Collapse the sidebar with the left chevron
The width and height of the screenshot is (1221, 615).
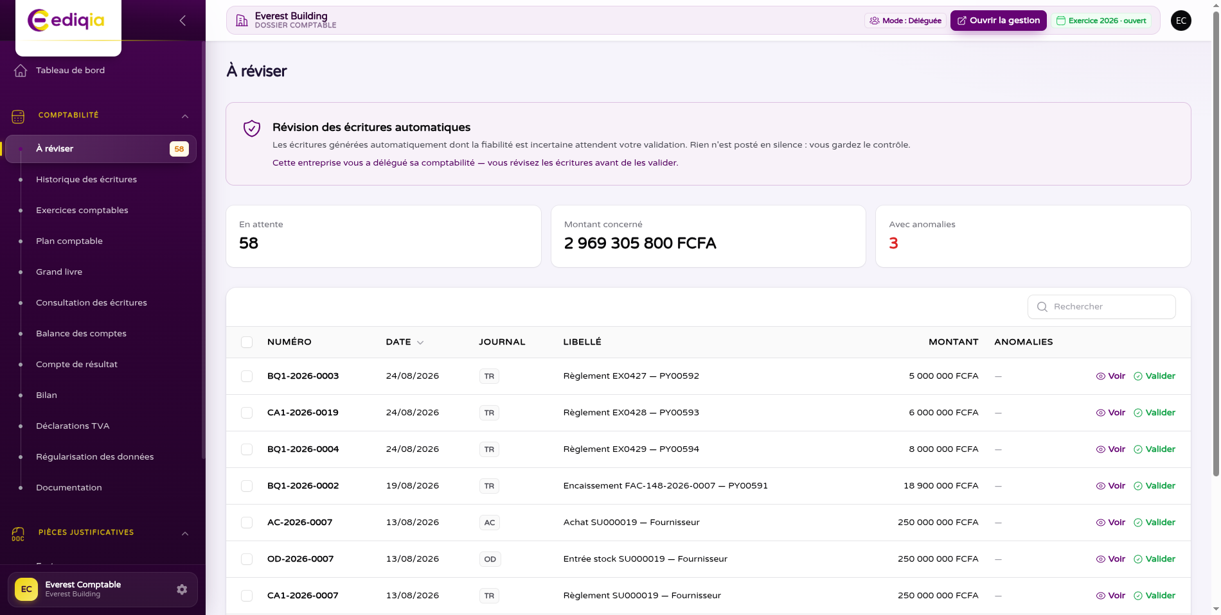click(183, 21)
